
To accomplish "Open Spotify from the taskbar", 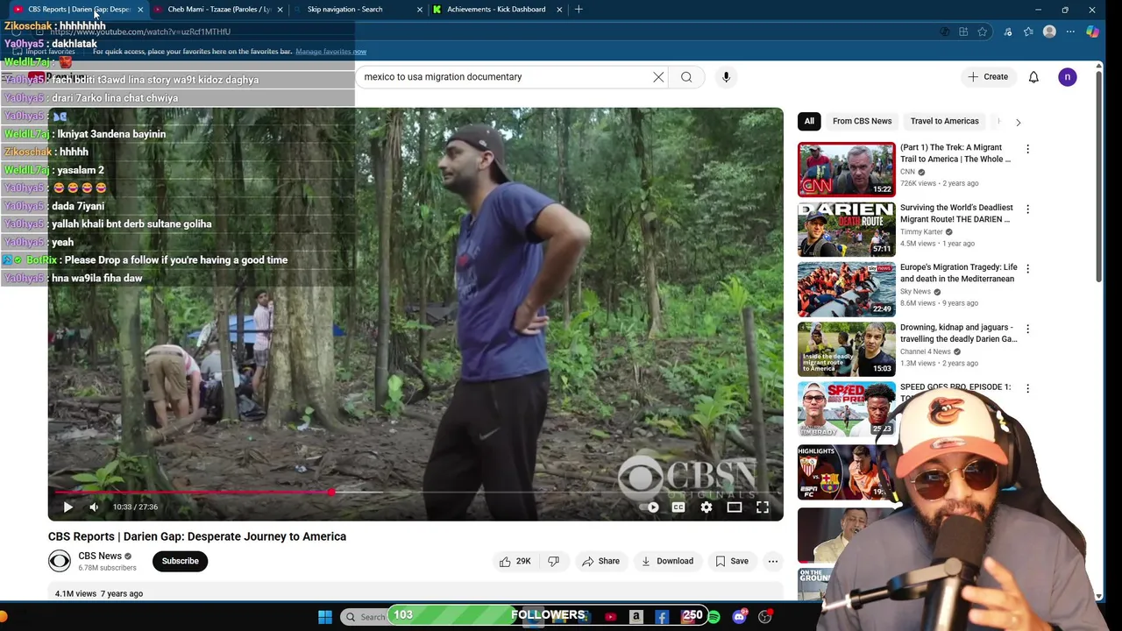I will click(x=714, y=617).
